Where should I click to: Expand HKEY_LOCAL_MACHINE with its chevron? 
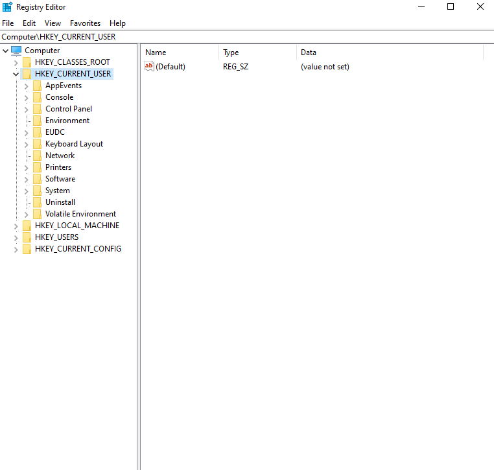16,226
